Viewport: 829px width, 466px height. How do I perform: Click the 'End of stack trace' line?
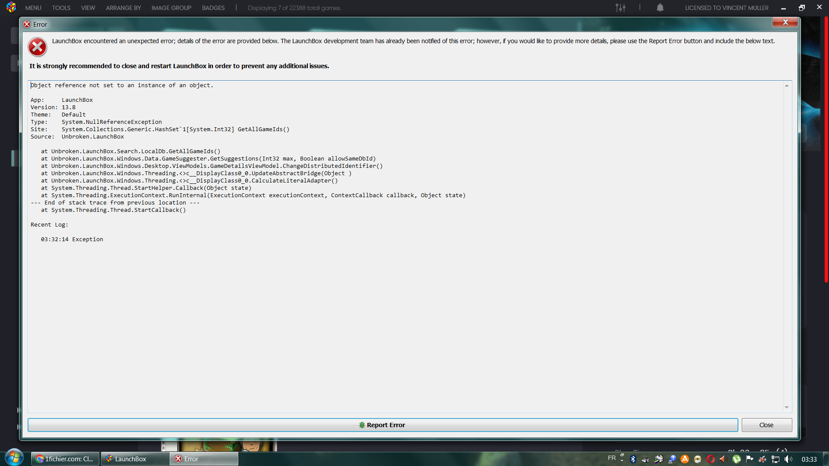pyautogui.click(x=115, y=203)
